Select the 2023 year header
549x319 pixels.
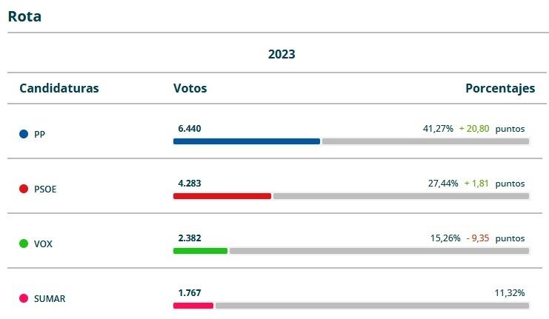[x=282, y=54]
